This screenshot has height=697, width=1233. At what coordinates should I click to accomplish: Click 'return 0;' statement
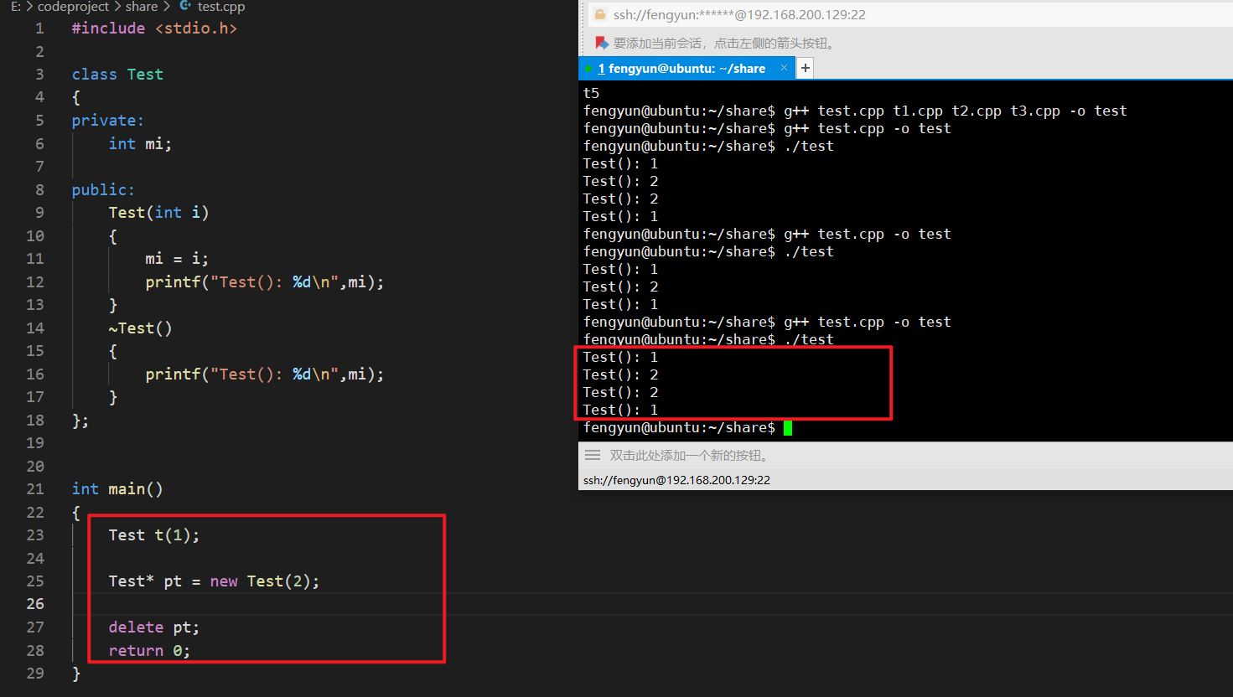pos(149,651)
